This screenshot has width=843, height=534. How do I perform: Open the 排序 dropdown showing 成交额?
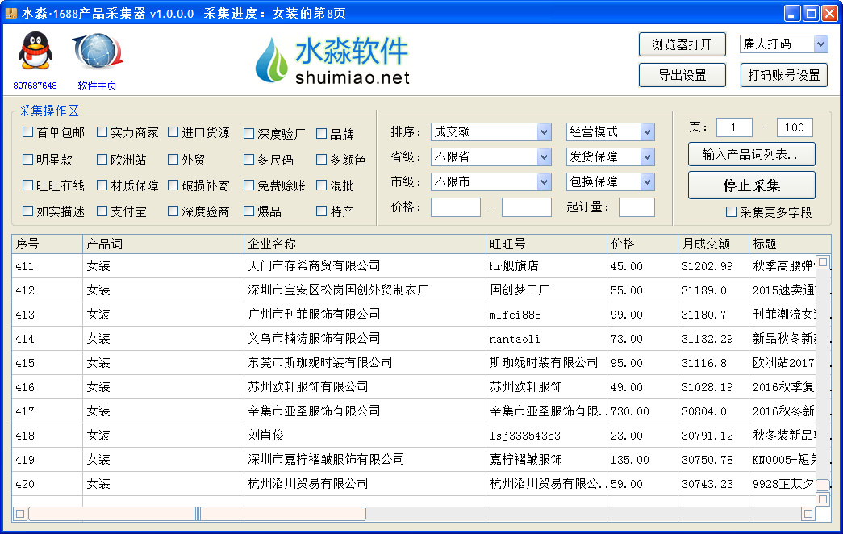coord(491,131)
